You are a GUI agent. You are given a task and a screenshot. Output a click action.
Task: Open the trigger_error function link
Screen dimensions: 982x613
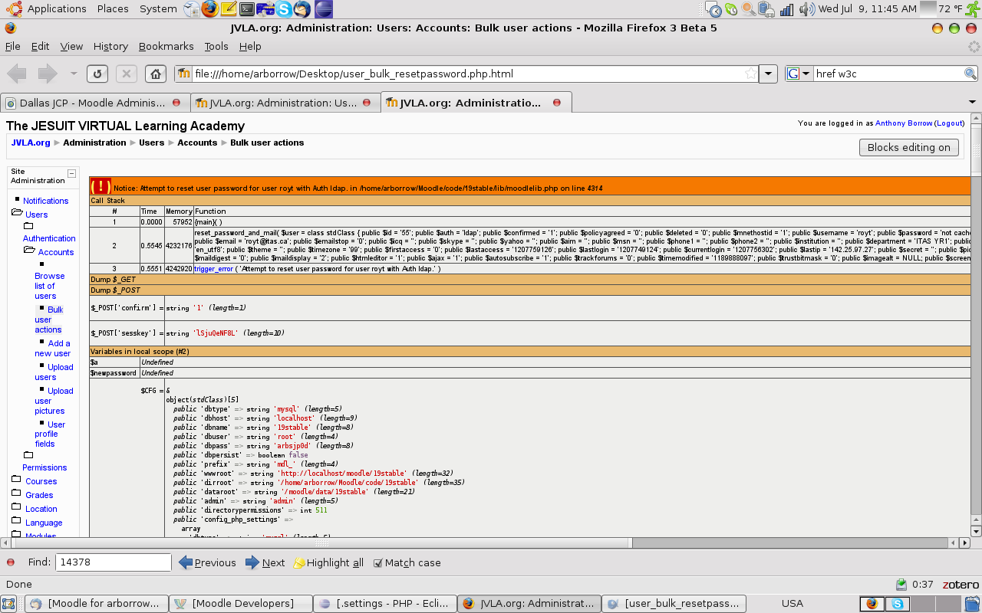point(214,269)
